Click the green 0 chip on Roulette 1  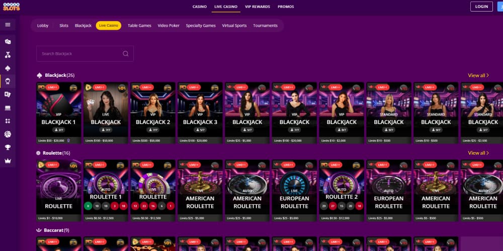(88, 206)
